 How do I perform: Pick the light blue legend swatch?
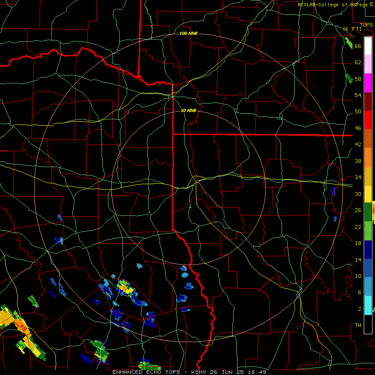368,287
